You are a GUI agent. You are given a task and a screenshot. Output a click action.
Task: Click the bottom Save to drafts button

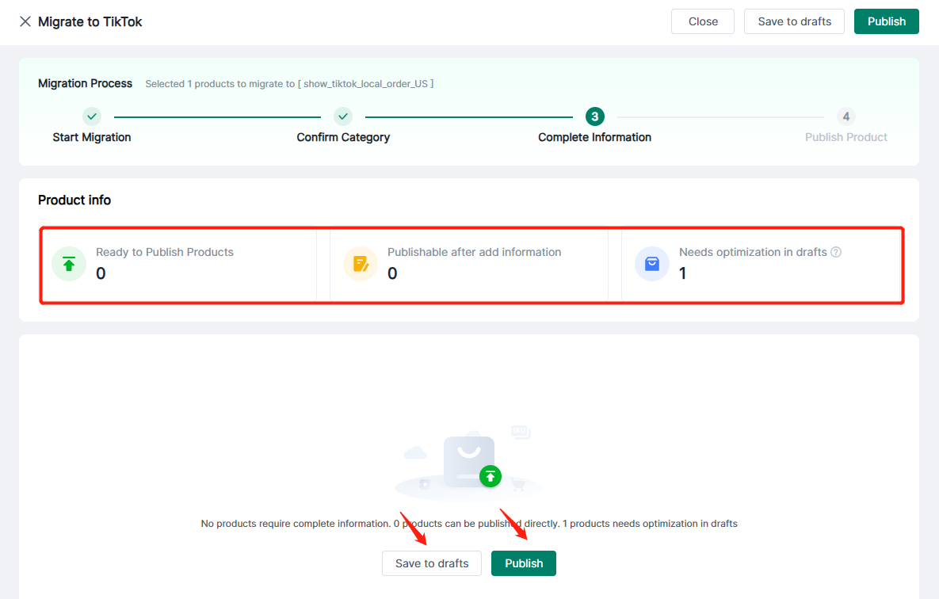point(432,563)
